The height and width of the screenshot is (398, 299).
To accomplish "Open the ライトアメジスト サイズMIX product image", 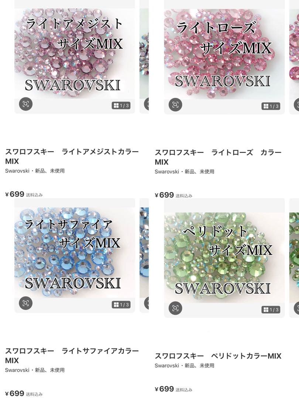I will click(x=75, y=57).
